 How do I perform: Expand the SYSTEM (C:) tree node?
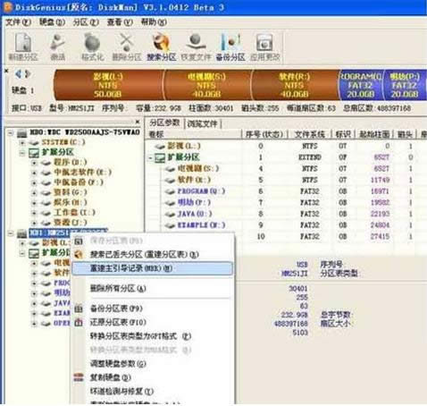coord(22,143)
